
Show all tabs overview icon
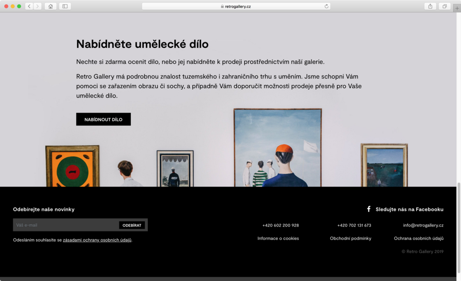[444, 6]
